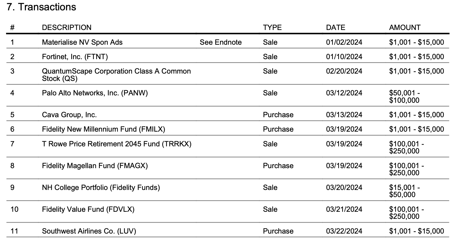Viewport: 463px width, 248px height.
Task: Click the 'See Endnote' link for Materialise
Action: tap(220, 42)
